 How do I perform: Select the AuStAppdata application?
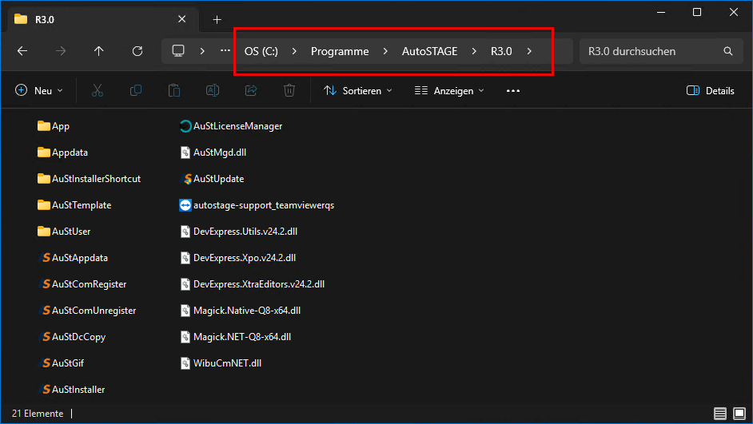coord(73,258)
